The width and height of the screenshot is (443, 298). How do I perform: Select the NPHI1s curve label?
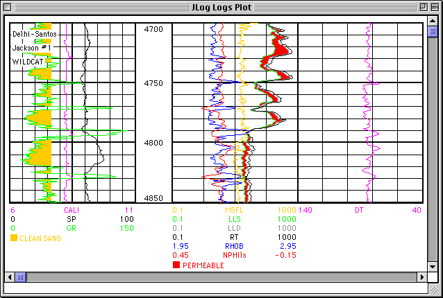pos(234,255)
